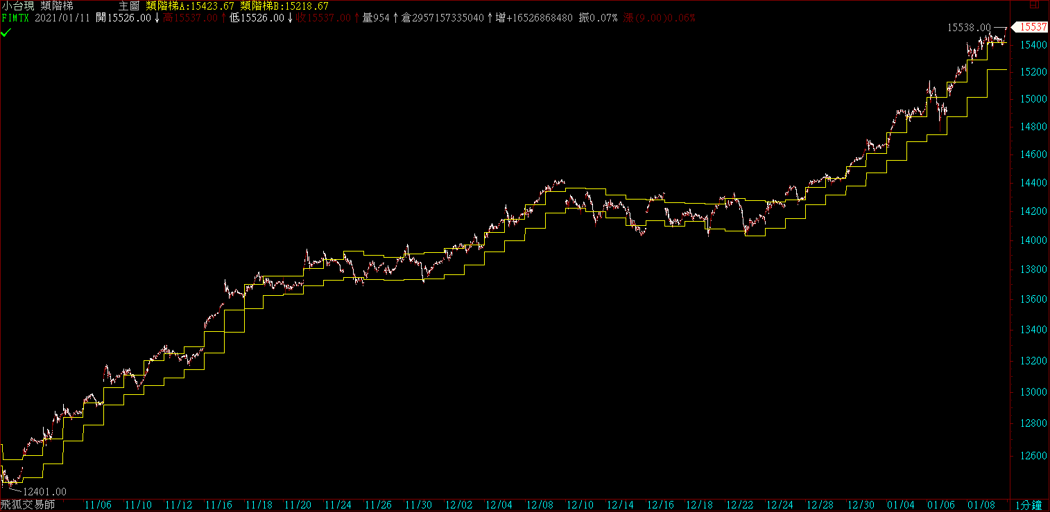Click the 高15537.00 high price
Viewport: 1050px width, 512px height.
coord(190,17)
